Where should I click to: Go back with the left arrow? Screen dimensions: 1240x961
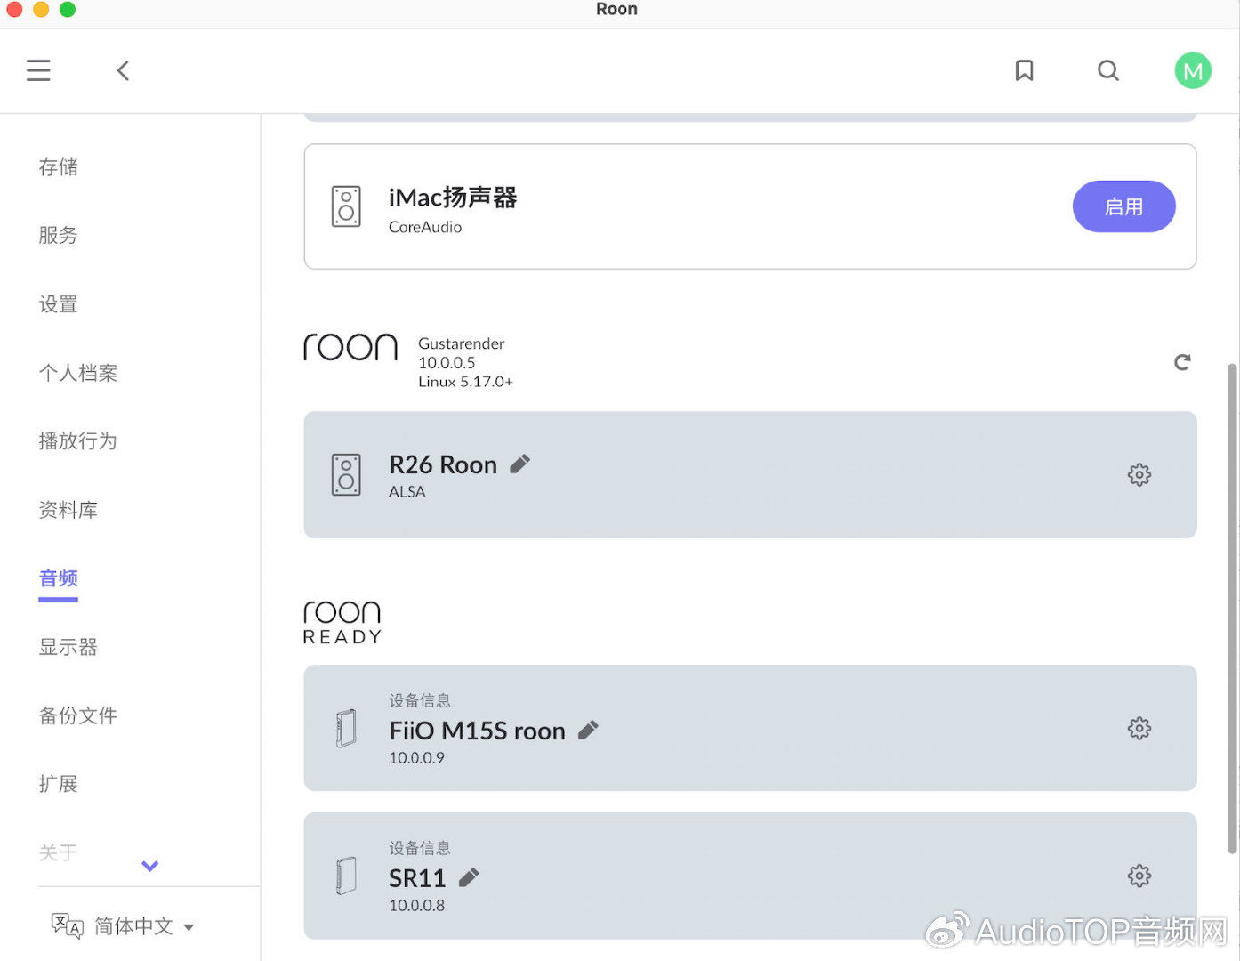coord(124,70)
